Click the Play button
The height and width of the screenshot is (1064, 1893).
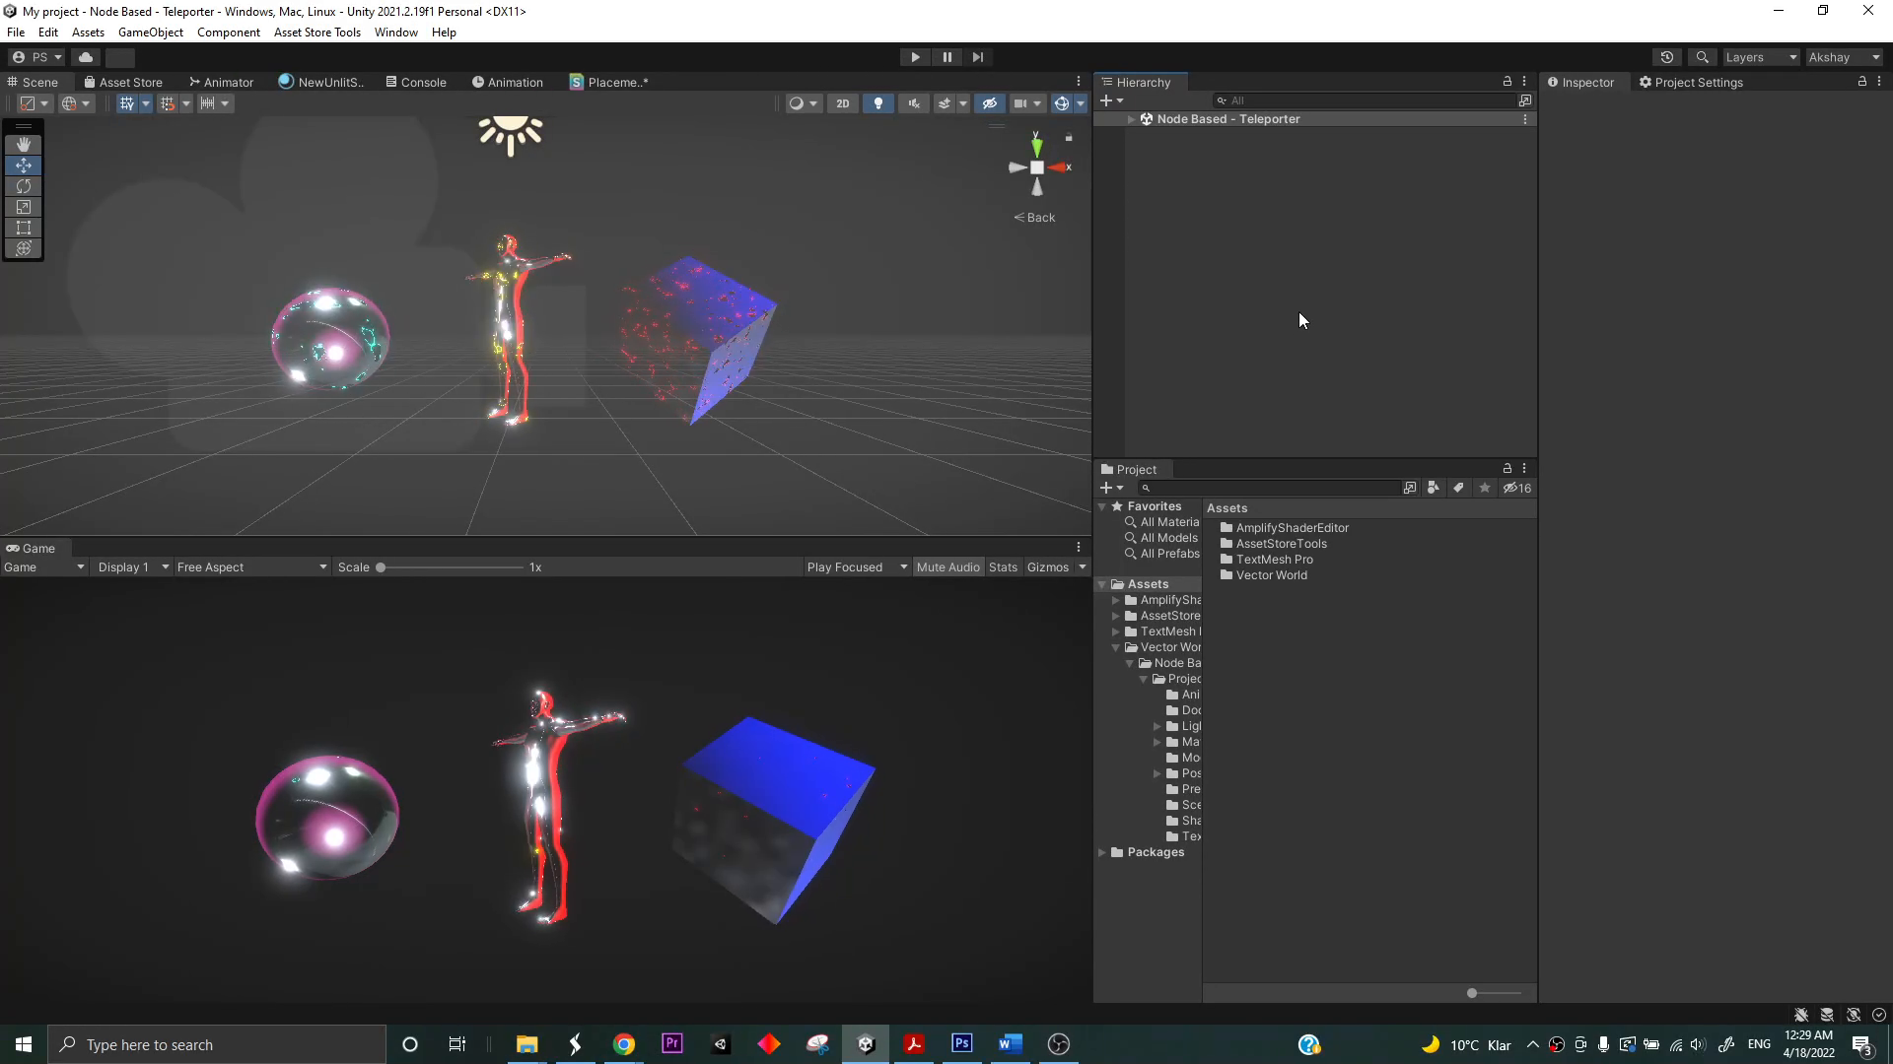click(915, 57)
